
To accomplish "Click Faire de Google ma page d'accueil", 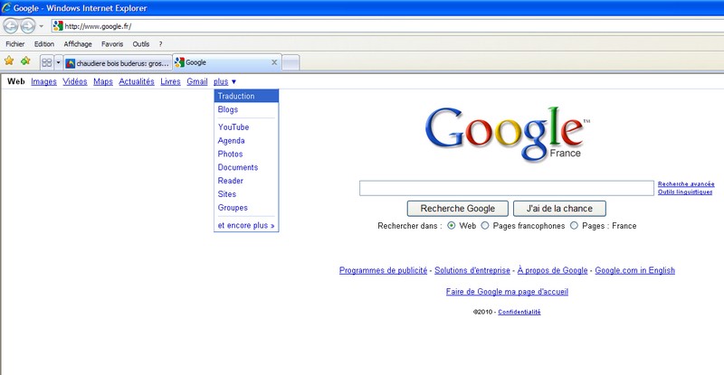I will 507,292.
